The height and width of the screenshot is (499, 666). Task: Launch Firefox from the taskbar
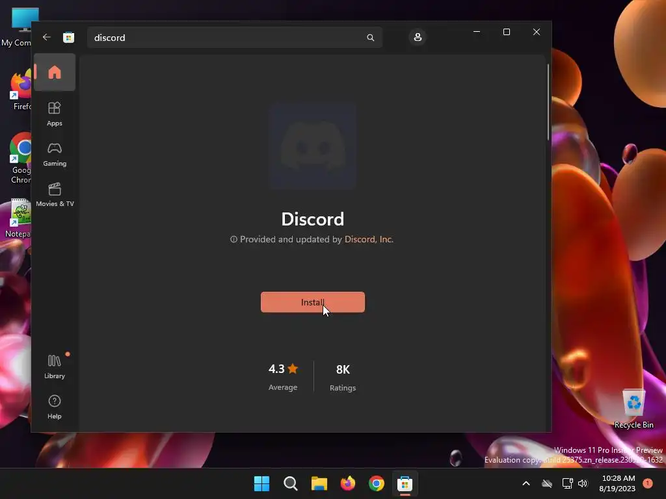(348, 483)
